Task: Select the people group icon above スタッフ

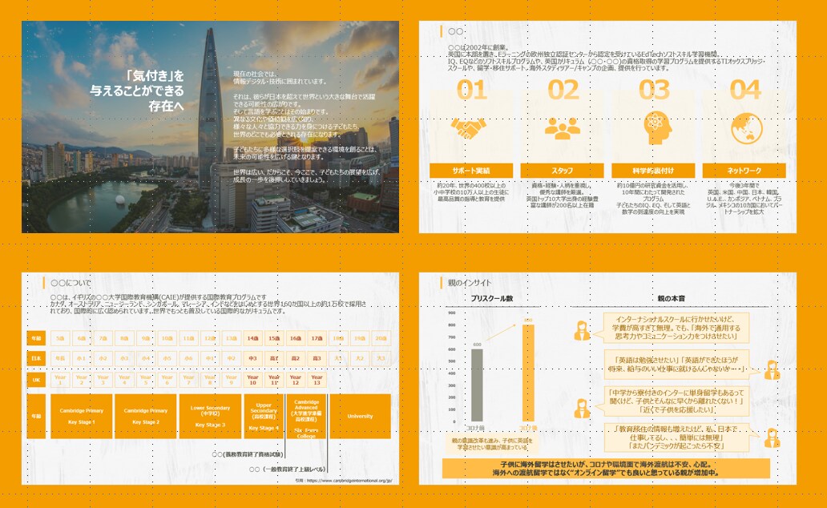Action: 563,128
